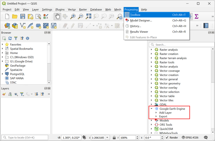
Task: Click the Type to locate search box
Action: tap(25, 138)
